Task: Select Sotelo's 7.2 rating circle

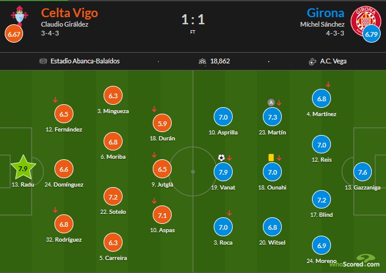Action: 113,197
